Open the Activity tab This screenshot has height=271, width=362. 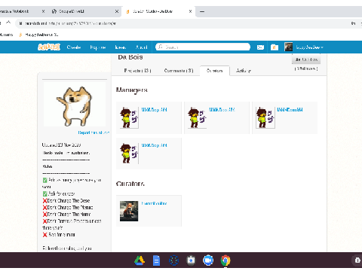(x=244, y=71)
